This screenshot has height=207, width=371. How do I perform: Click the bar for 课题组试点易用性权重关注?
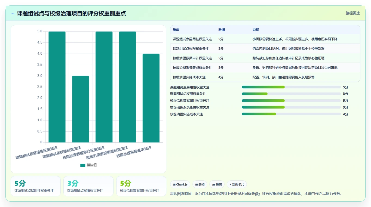[x=57, y=87]
